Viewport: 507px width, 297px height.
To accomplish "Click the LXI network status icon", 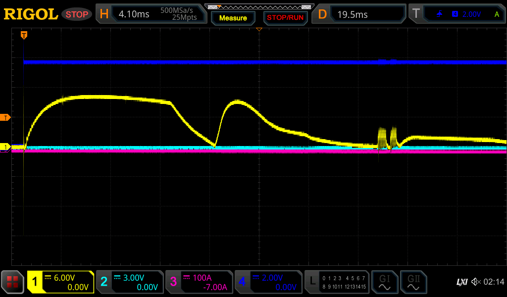I will pos(461,282).
